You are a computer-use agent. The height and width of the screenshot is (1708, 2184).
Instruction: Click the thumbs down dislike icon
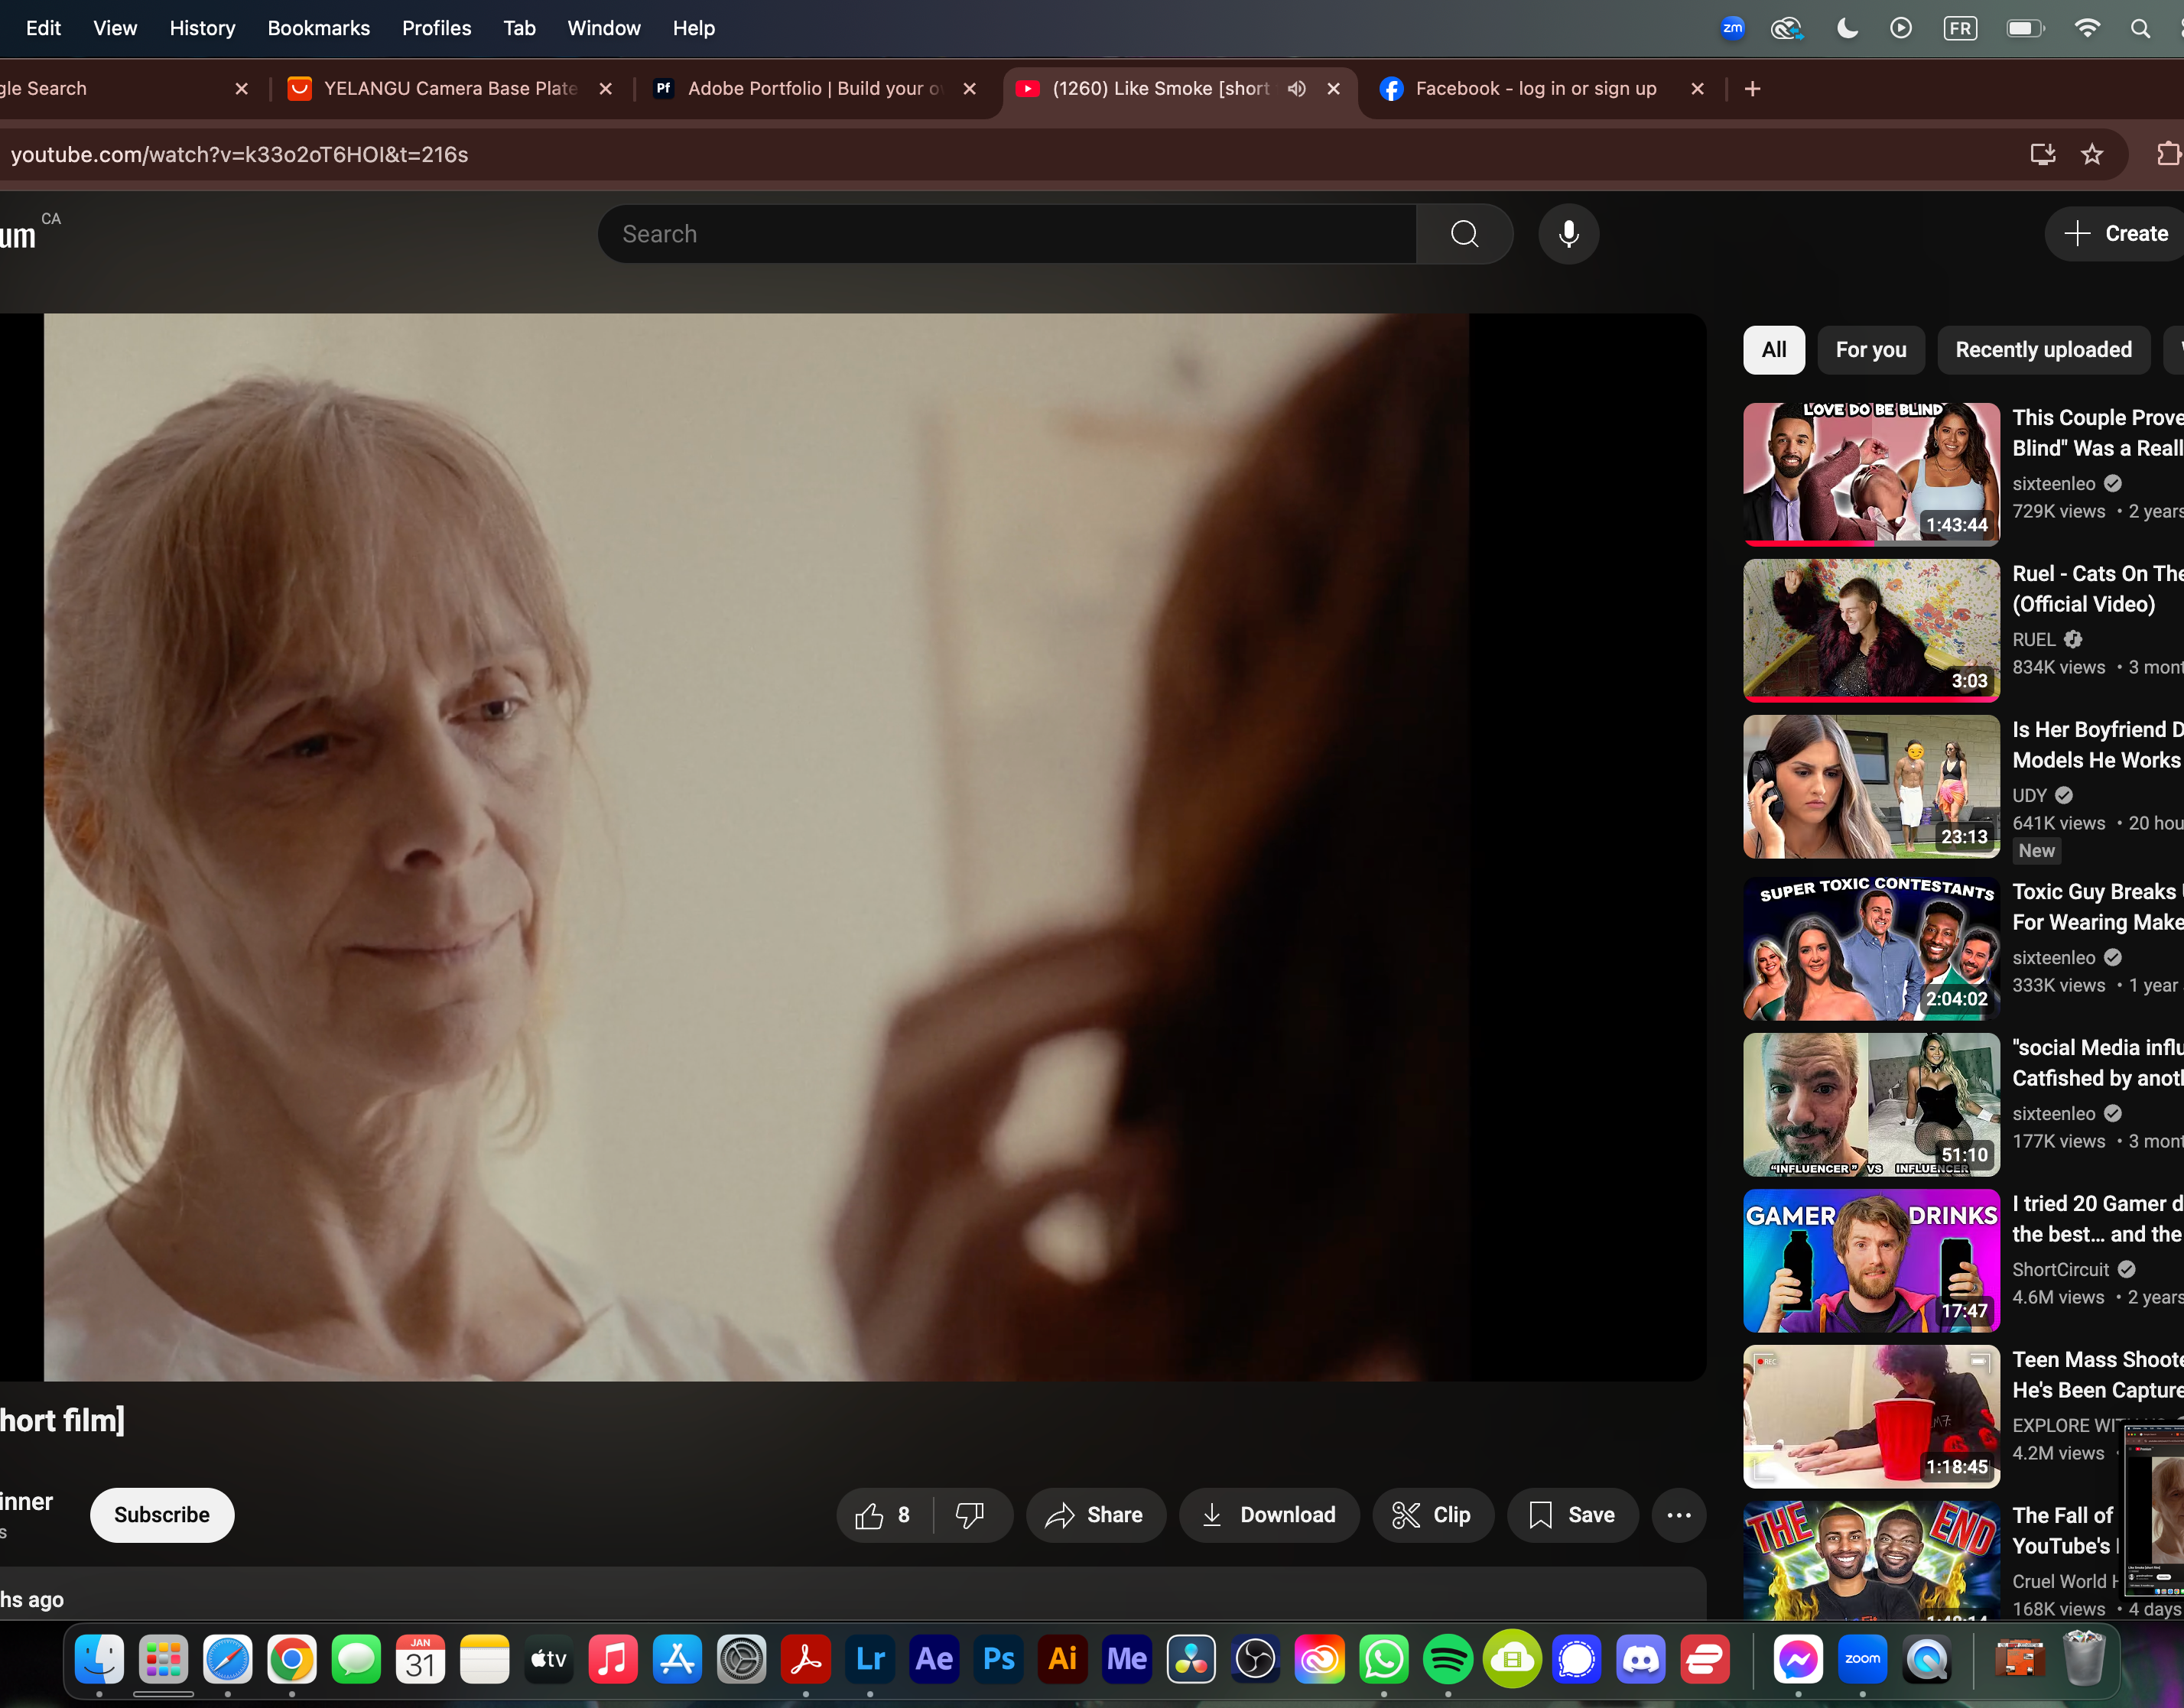pyautogui.click(x=969, y=1516)
